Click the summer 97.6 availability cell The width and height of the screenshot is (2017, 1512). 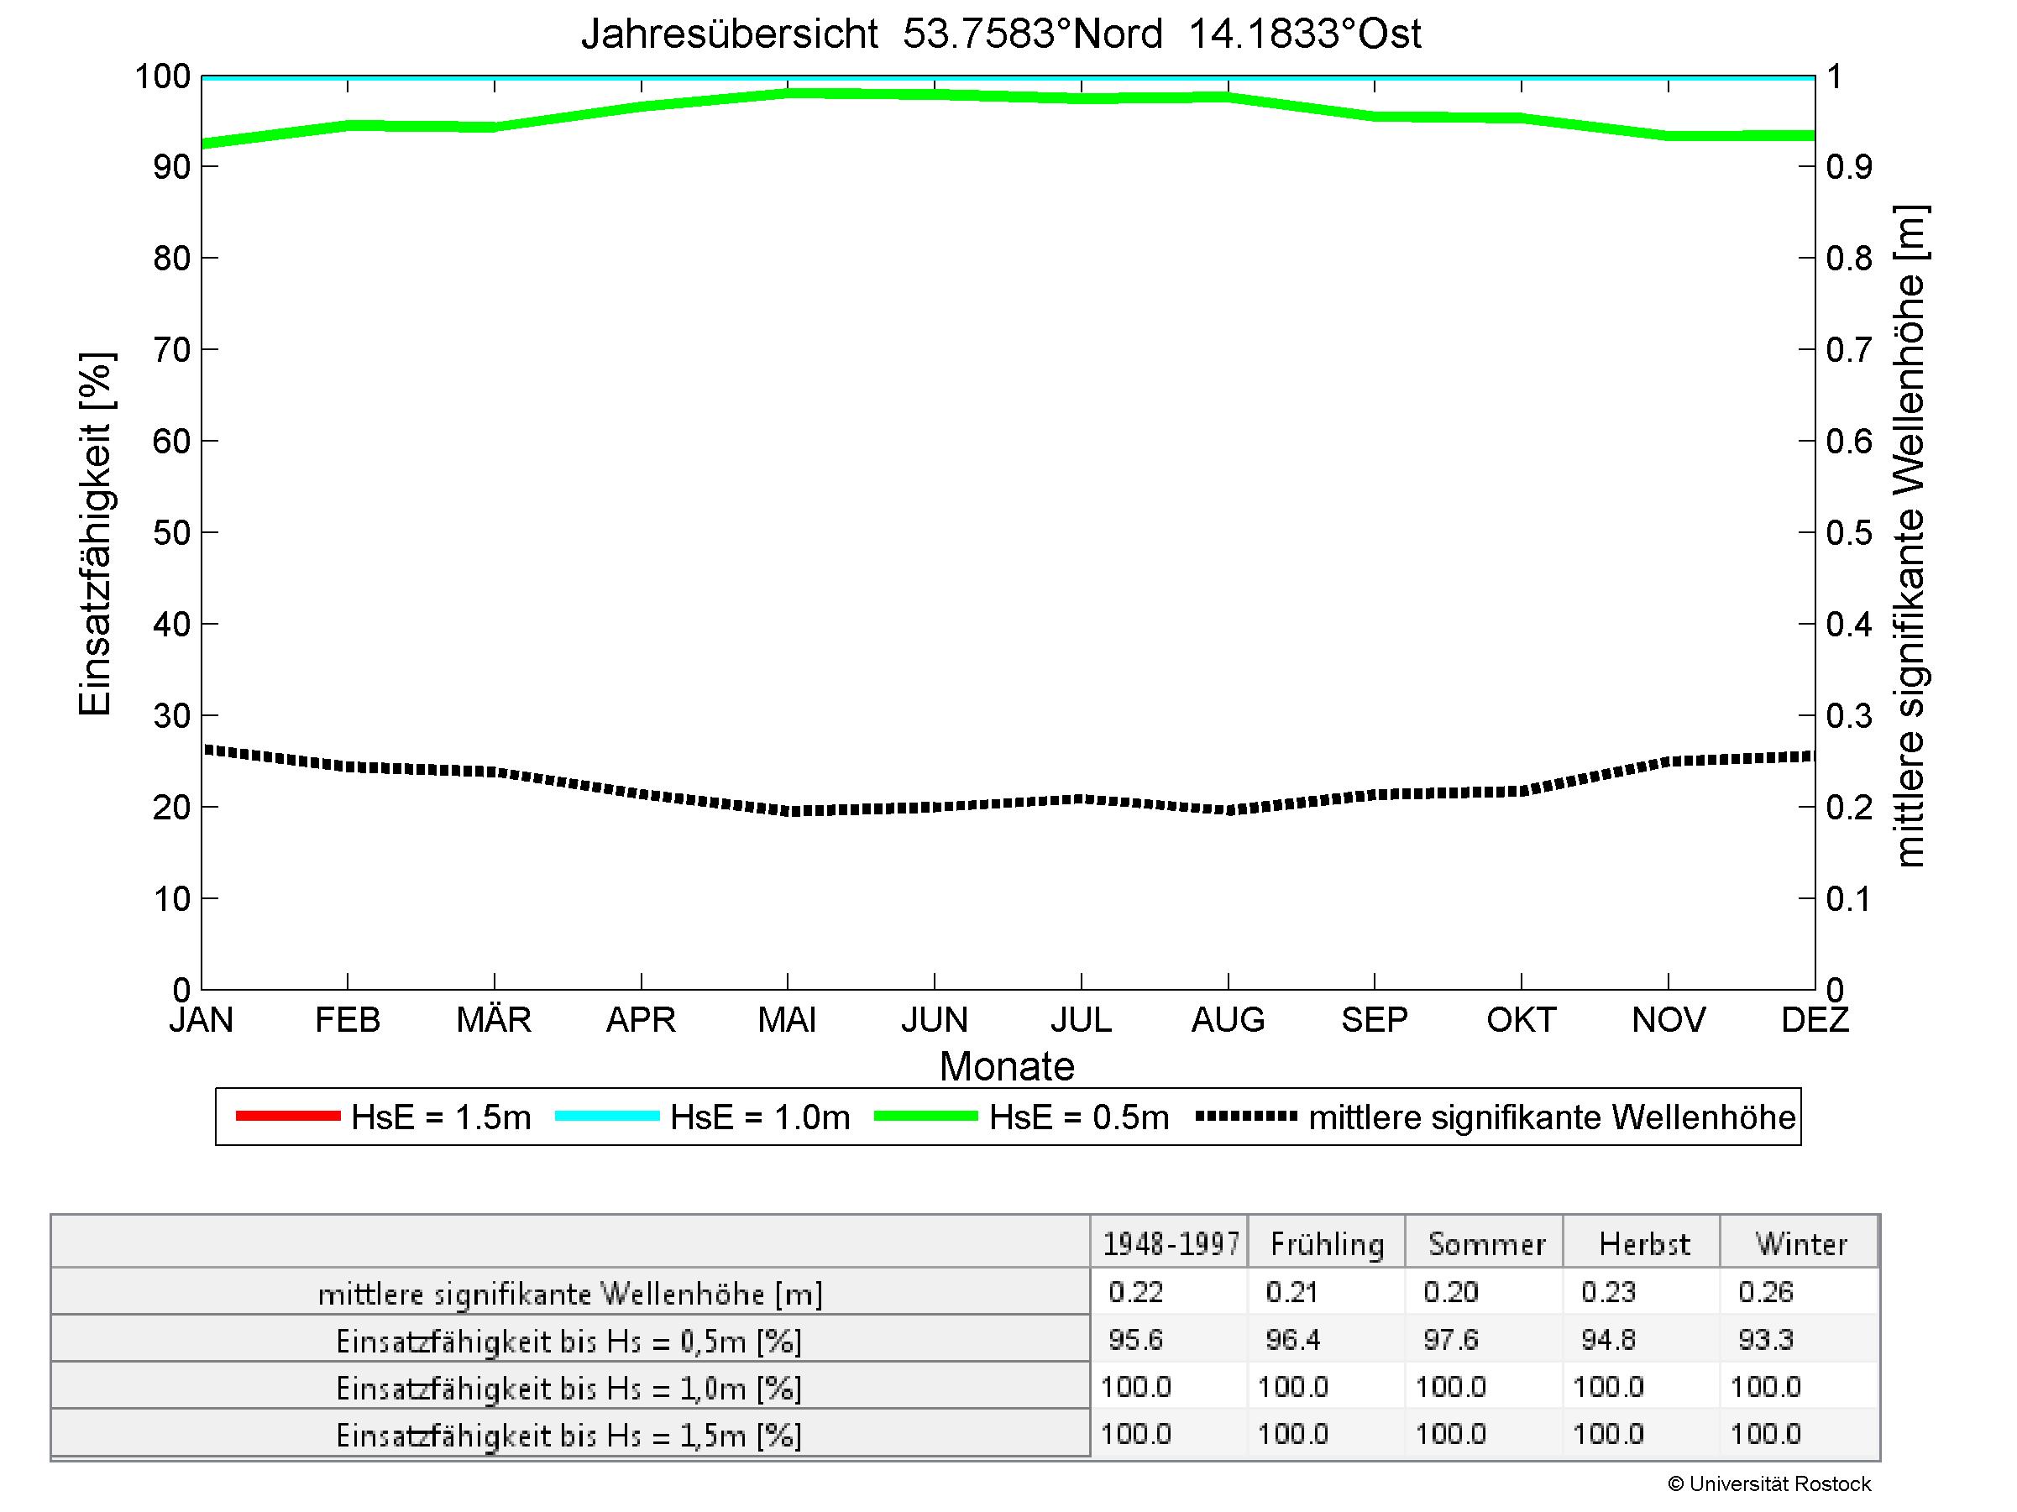click(x=1450, y=1340)
